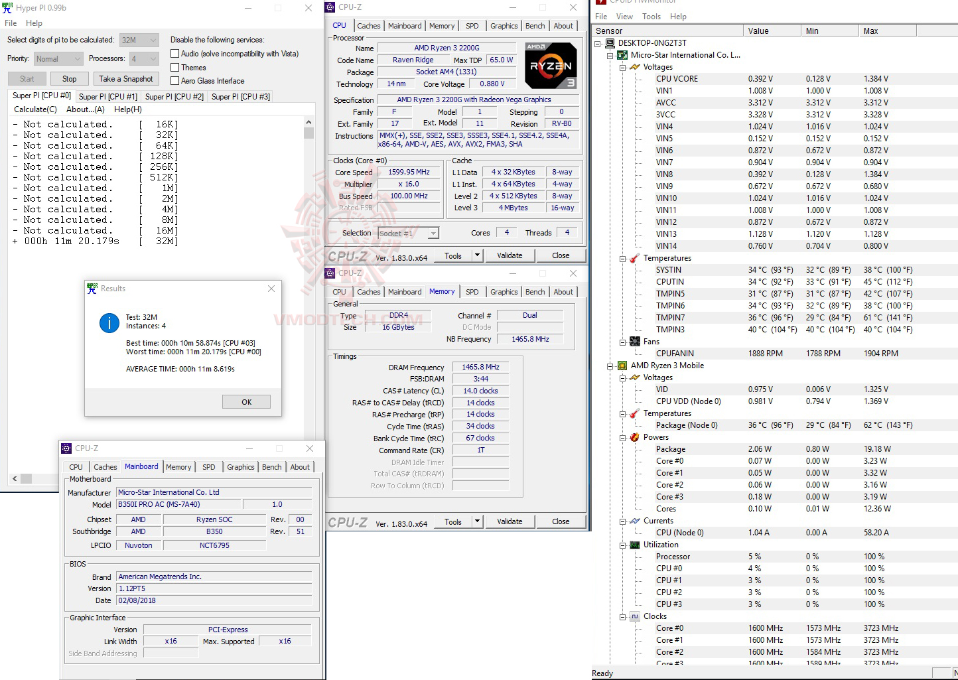
Task: Click OK in the Results dialog
Action: pos(246,402)
